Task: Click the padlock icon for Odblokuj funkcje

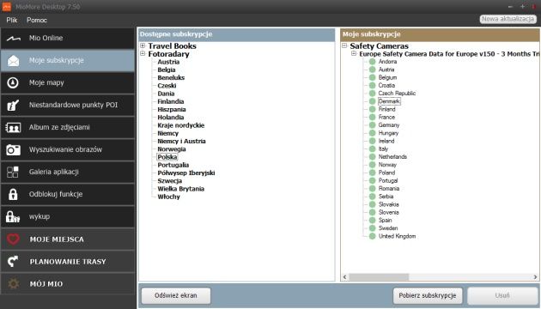Action: tap(13, 194)
